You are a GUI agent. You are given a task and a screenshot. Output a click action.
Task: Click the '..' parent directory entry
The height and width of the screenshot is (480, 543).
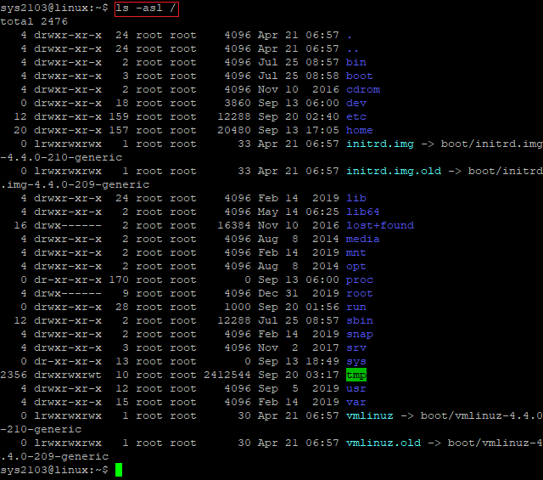(x=353, y=49)
